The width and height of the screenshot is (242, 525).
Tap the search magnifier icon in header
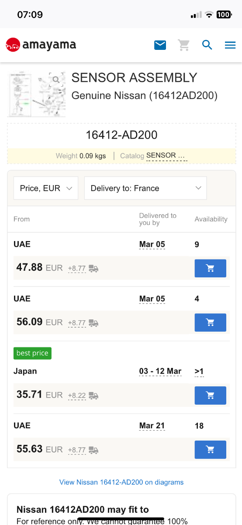pos(207,45)
